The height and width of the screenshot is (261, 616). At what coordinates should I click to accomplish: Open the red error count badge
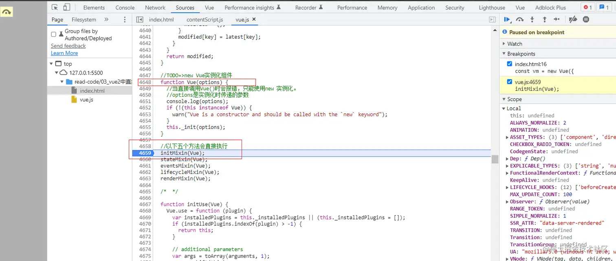(x=587, y=7)
